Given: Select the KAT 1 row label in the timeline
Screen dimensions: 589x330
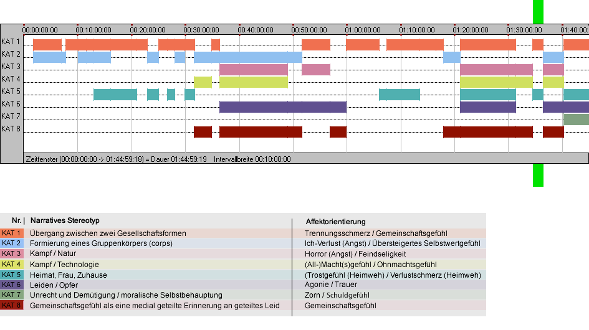Looking at the screenshot, I should click(x=11, y=42).
